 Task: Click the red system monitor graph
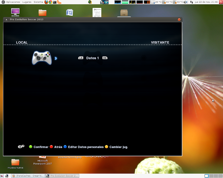[140, 2]
